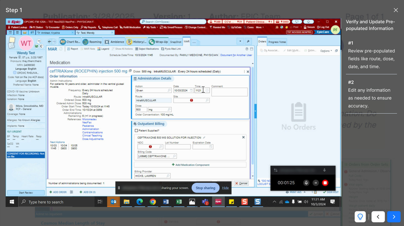Image resolution: width=404 pixels, height=226 pixels.
Task: Check the Patient Supplied checkbox
Action: point(136,130)
